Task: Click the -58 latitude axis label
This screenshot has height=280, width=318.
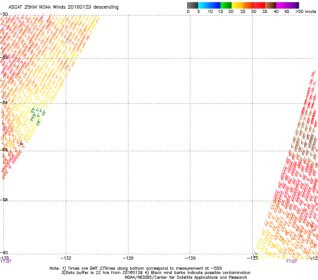Action: pos(4,200)
